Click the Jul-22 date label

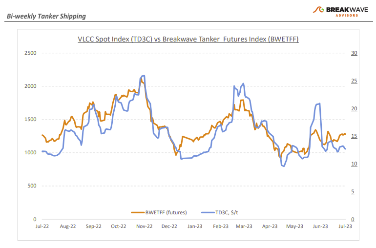(x=42, y=227)
